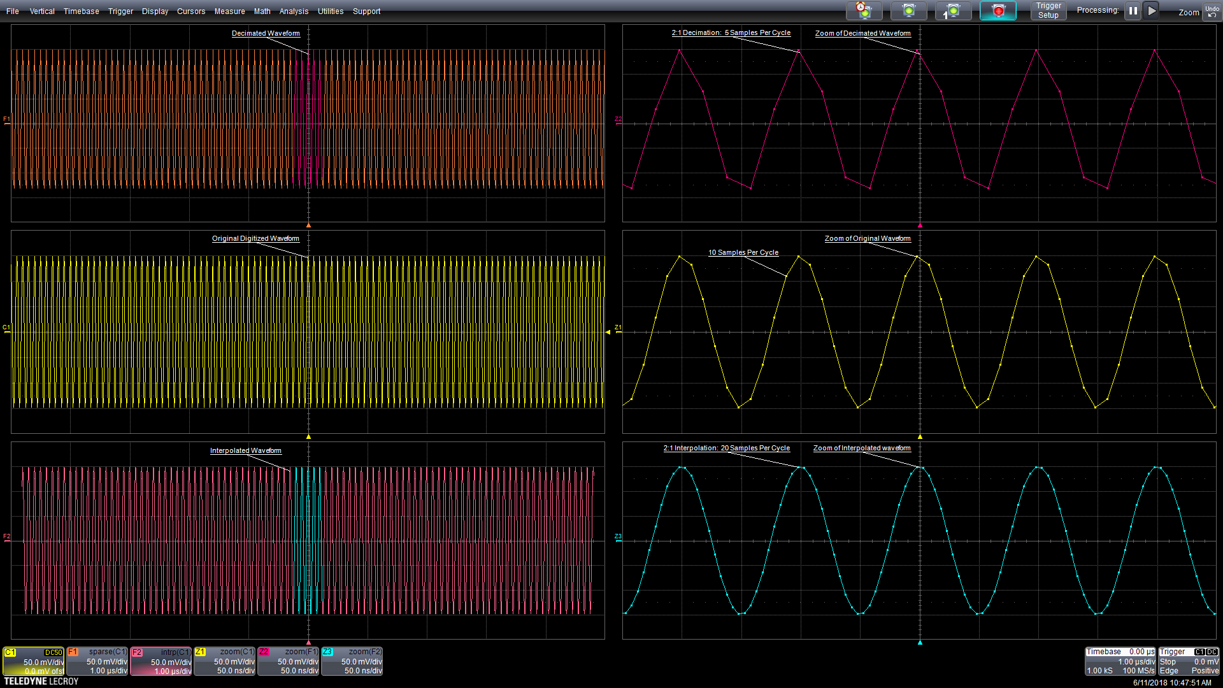Click 'Zoom of Original Waveform' label
The image size is (1223, 688).
[x=868, y=238]
